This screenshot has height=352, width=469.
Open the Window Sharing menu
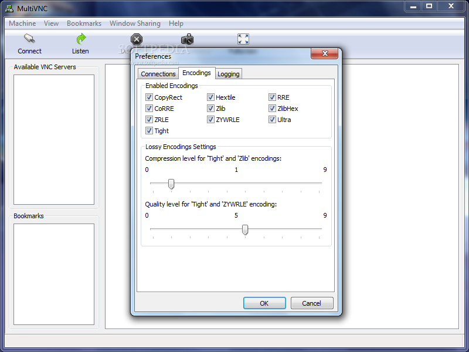(x=135, y=23)
